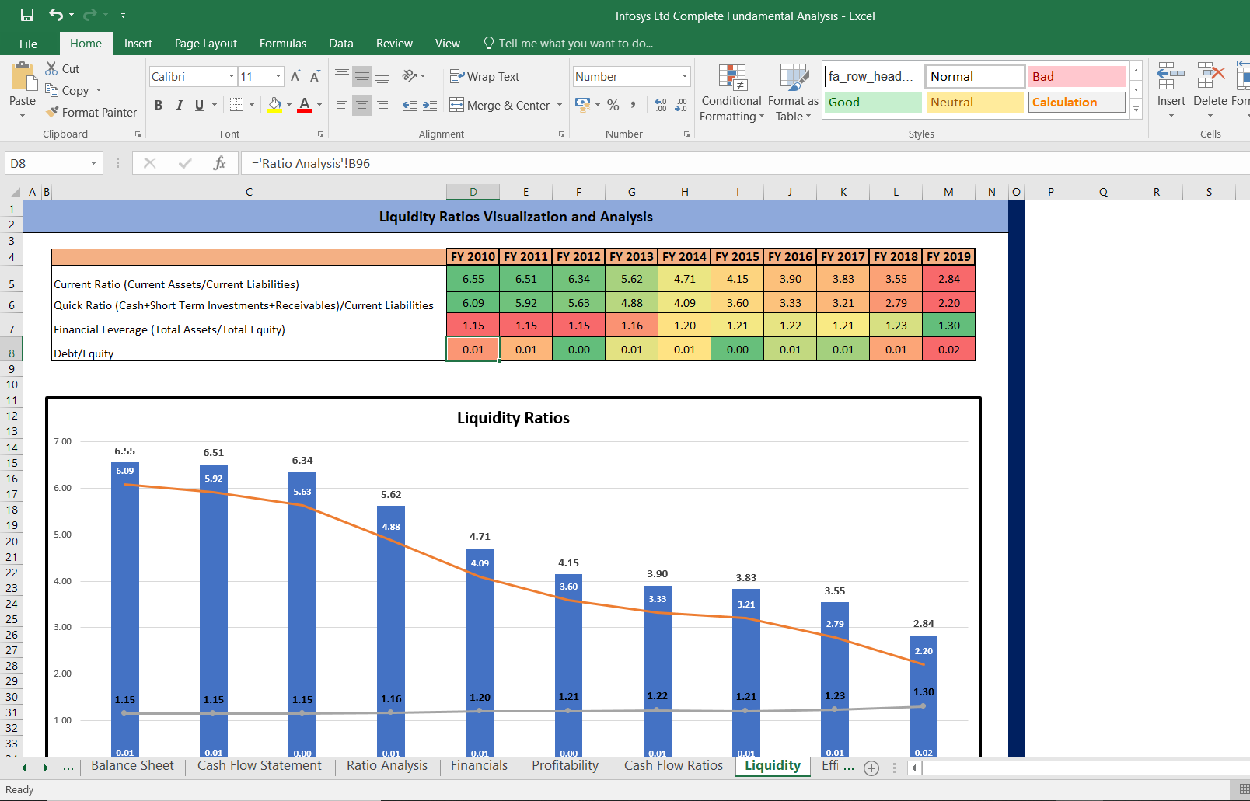Click the Copy icon in Clipboard group
1250x801 pixels.
(51, 90)
